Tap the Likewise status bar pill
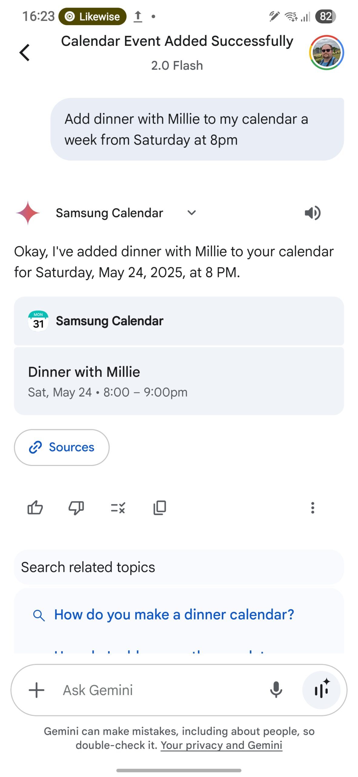 (92, 16)
